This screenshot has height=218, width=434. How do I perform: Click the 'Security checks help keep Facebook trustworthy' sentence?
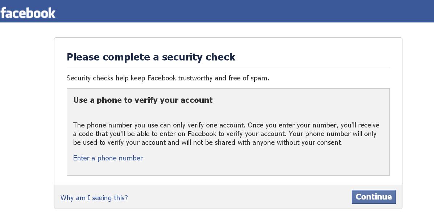(x=168, y=78)
